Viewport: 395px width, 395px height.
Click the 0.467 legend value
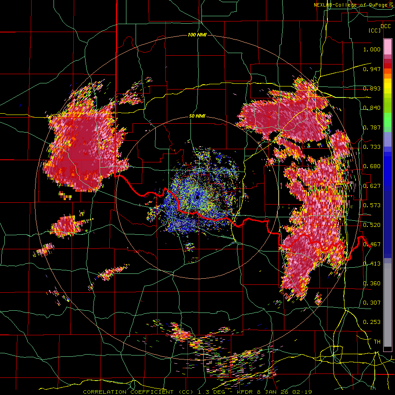(x=372, y=244)
